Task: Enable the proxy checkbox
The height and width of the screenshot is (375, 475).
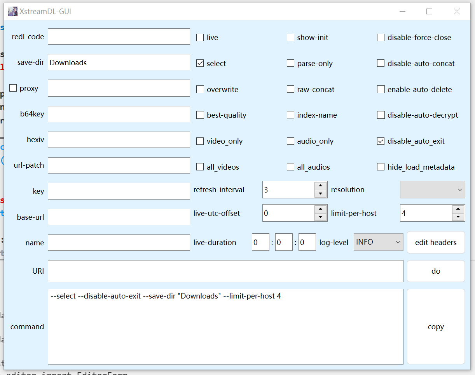Action: [x=13, y=88]
